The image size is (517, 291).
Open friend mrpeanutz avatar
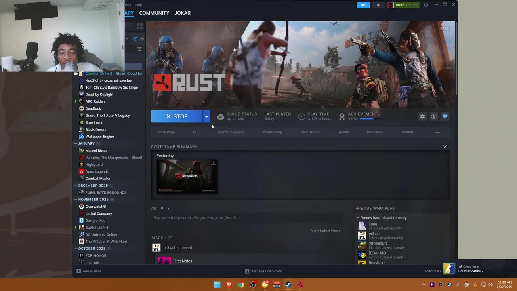(x=362, y=245)
